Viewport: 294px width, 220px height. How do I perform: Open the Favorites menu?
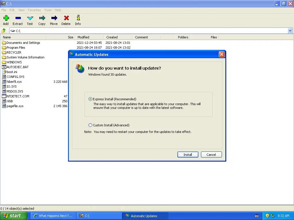coord(34,10)
